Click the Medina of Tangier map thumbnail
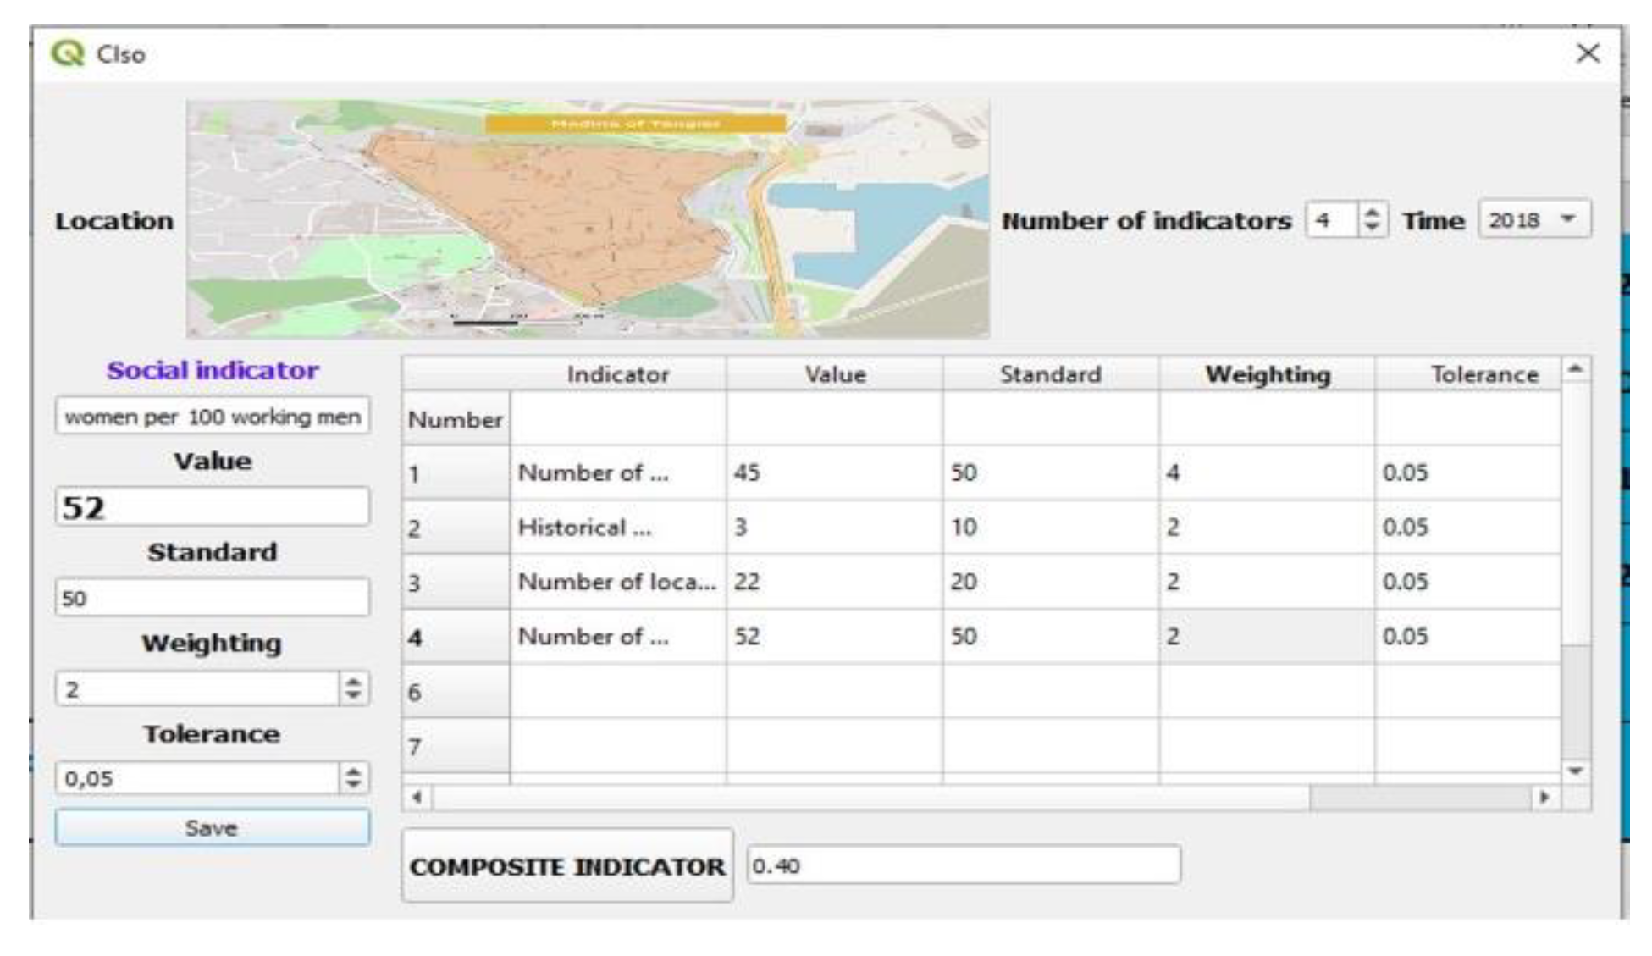Viewport: 1652px width, 956px height. [x=587, y=218]
